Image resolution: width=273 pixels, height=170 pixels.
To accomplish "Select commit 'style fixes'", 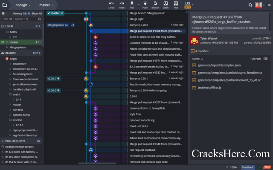I will tap(135, 114).
